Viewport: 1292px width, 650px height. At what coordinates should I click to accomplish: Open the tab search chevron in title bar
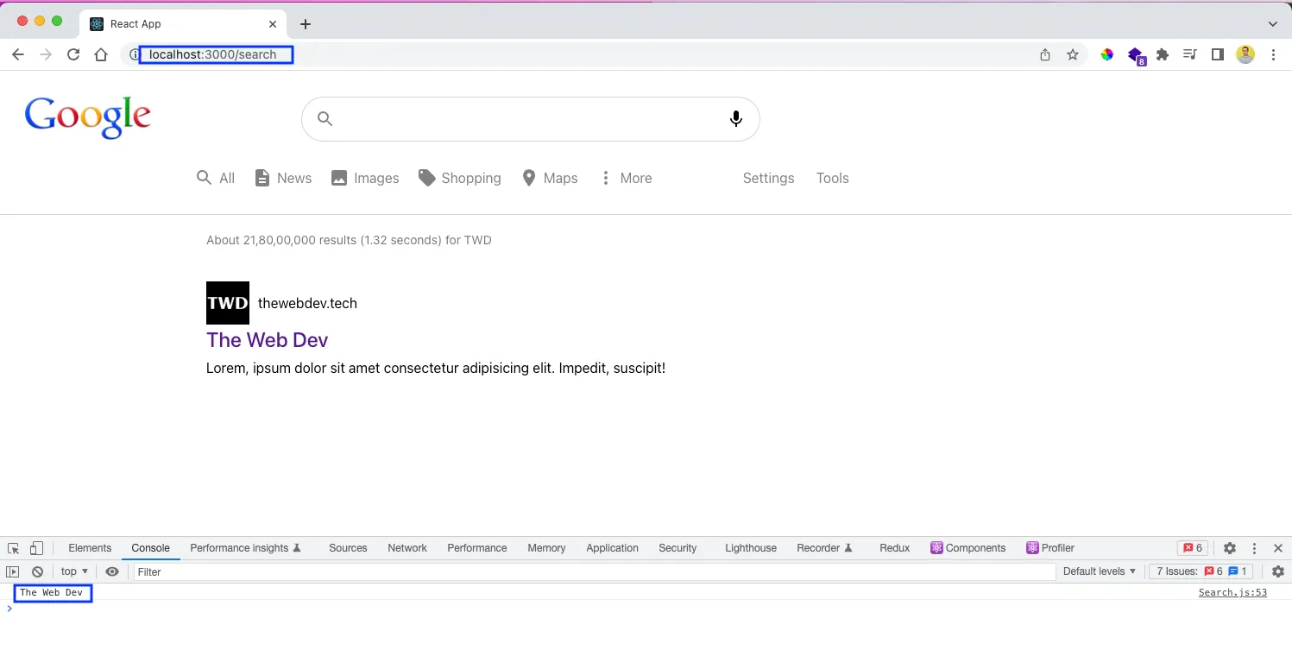1273,24
